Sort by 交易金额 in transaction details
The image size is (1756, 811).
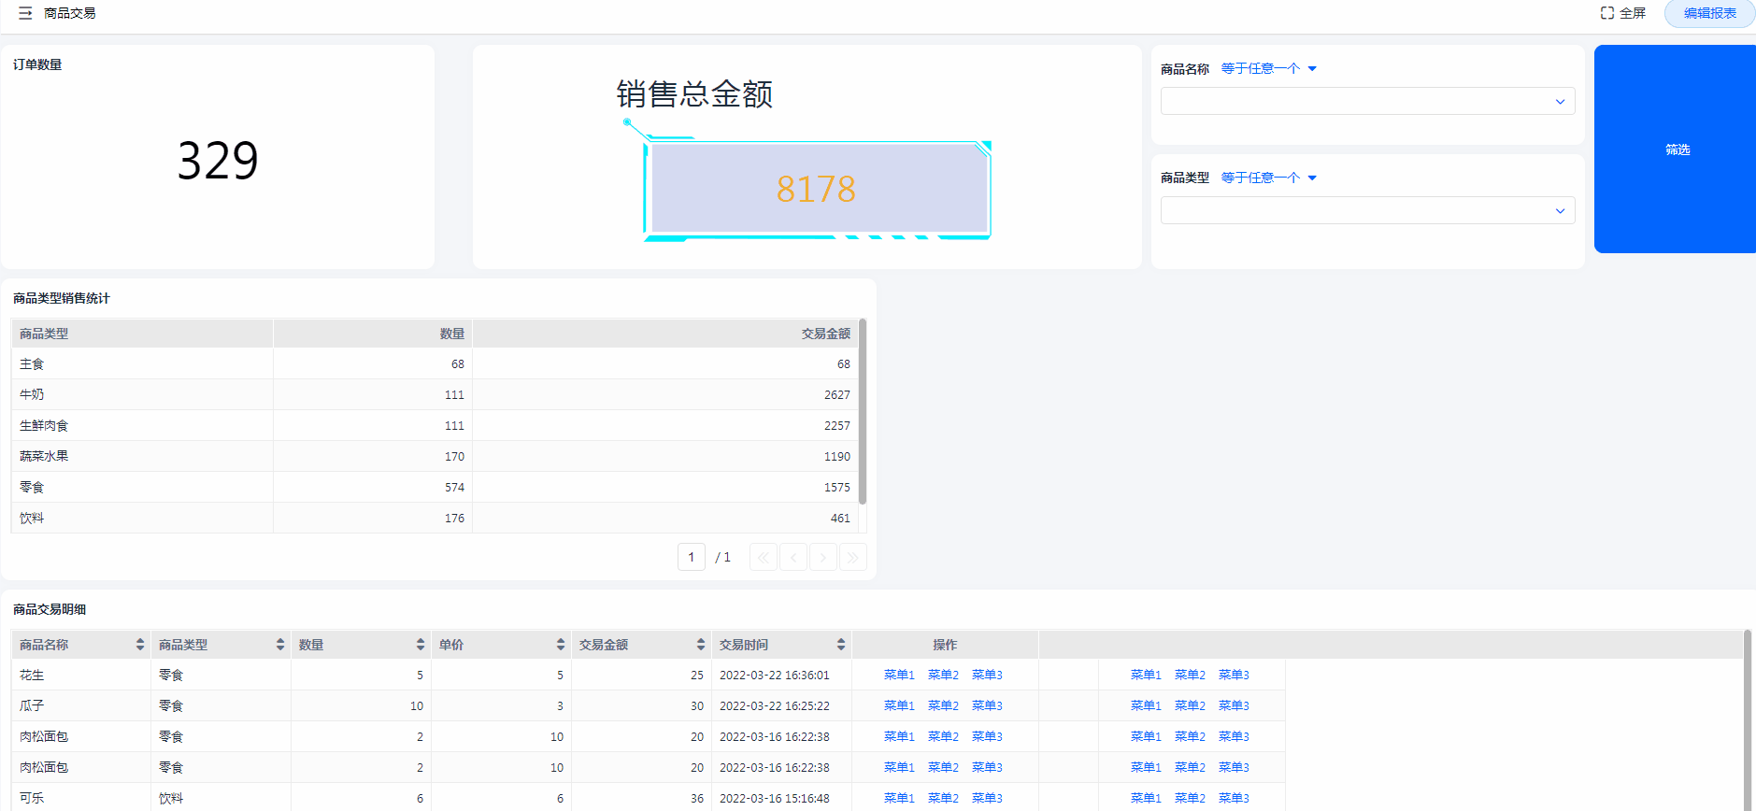[x=701, y=645]
